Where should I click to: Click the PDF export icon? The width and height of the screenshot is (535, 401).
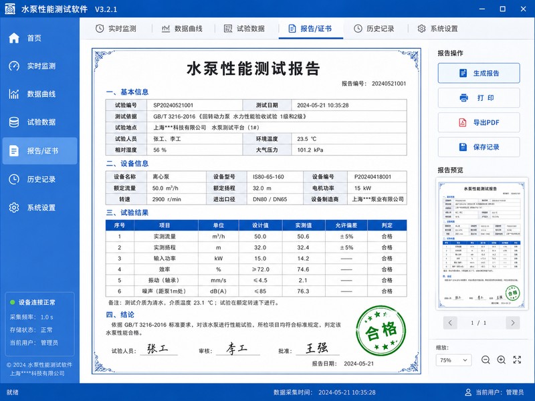[x=463, y=122]
